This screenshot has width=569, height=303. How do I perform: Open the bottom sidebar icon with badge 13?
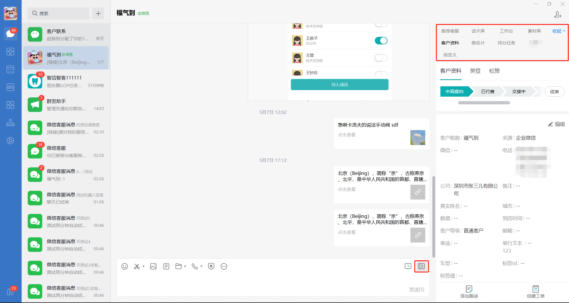coord(10,292)
